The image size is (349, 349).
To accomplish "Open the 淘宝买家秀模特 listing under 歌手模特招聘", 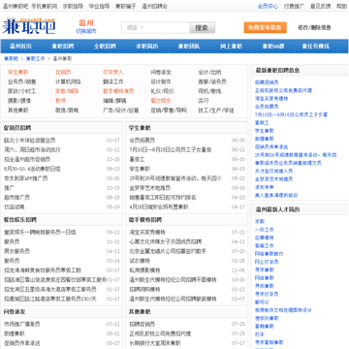I will [x=147, y=232].
